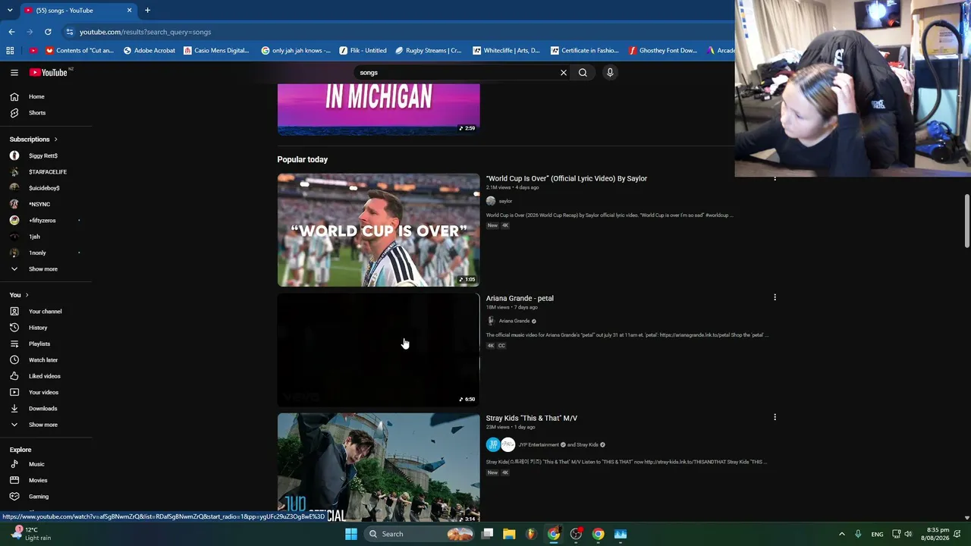Open Stray Kids "This & That" M/V title

(x=532, y=418)
